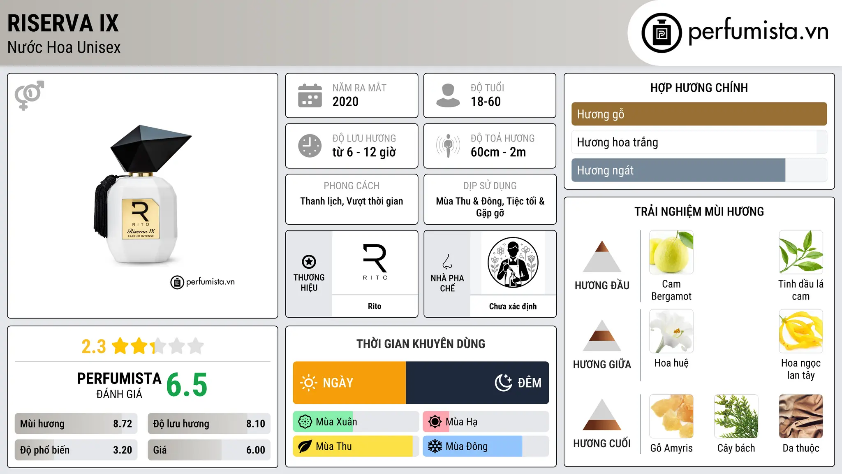Open the Da thuộc note image
Viewport: 842px width, 474px height.
[801, 416]
